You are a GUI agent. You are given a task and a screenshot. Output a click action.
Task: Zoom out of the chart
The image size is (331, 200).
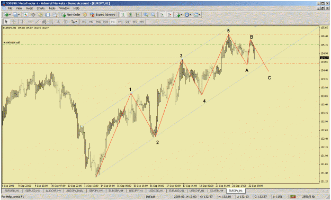click(153, 15)
